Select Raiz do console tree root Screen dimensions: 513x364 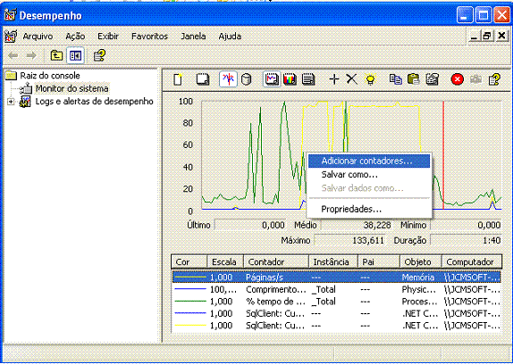(x=50, y=76)
